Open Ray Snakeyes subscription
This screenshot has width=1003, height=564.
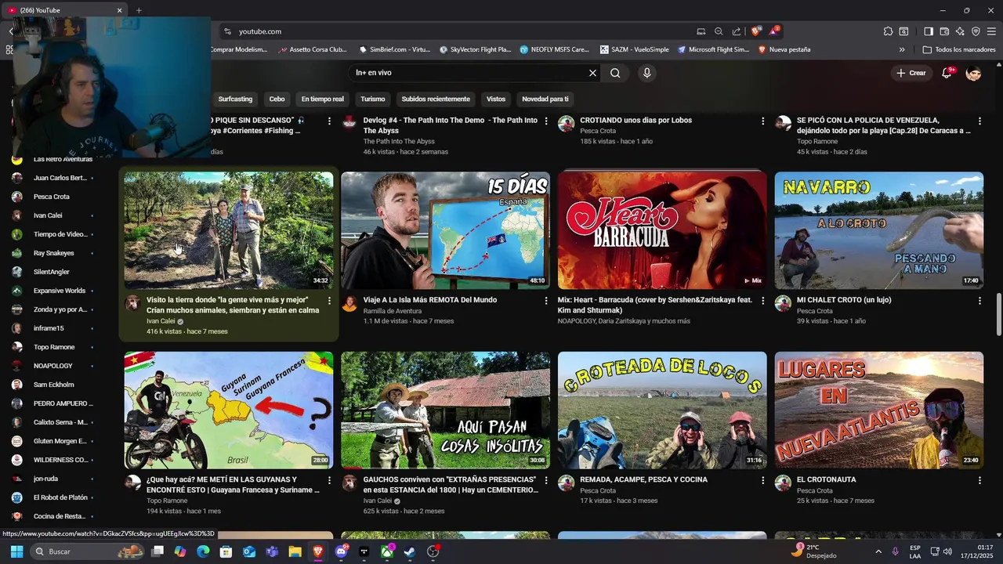tap(52, 253)
